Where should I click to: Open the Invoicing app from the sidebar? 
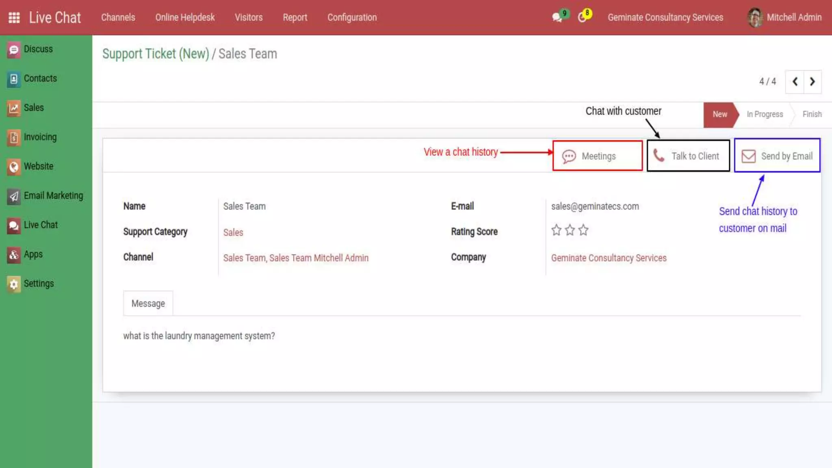pyautogui.click(x=40, y=137)
